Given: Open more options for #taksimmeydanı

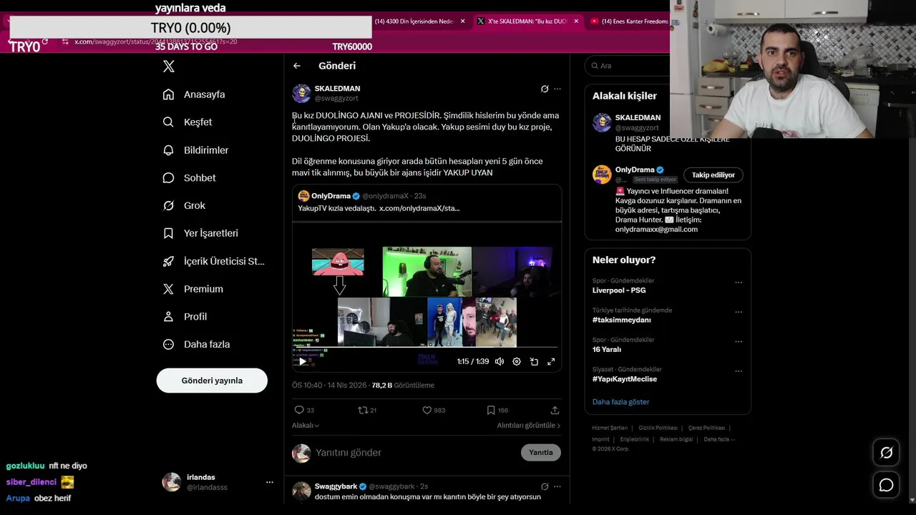Looking at the screenshot, I should [x=739, y=313].
